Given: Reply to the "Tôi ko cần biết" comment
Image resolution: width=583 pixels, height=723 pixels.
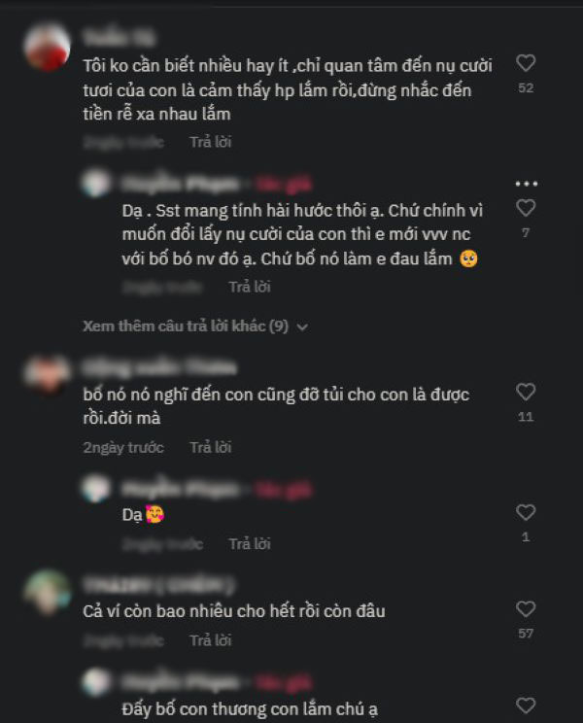Looking at the screenshot, I should point(211,142).
